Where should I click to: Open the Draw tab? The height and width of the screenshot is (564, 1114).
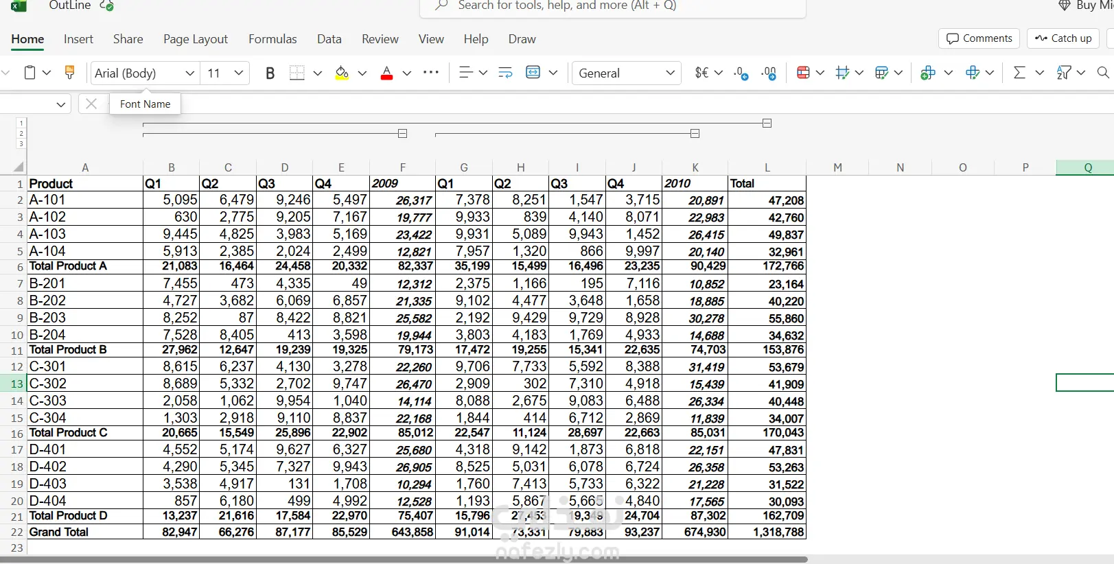click(x=522, y=39)
